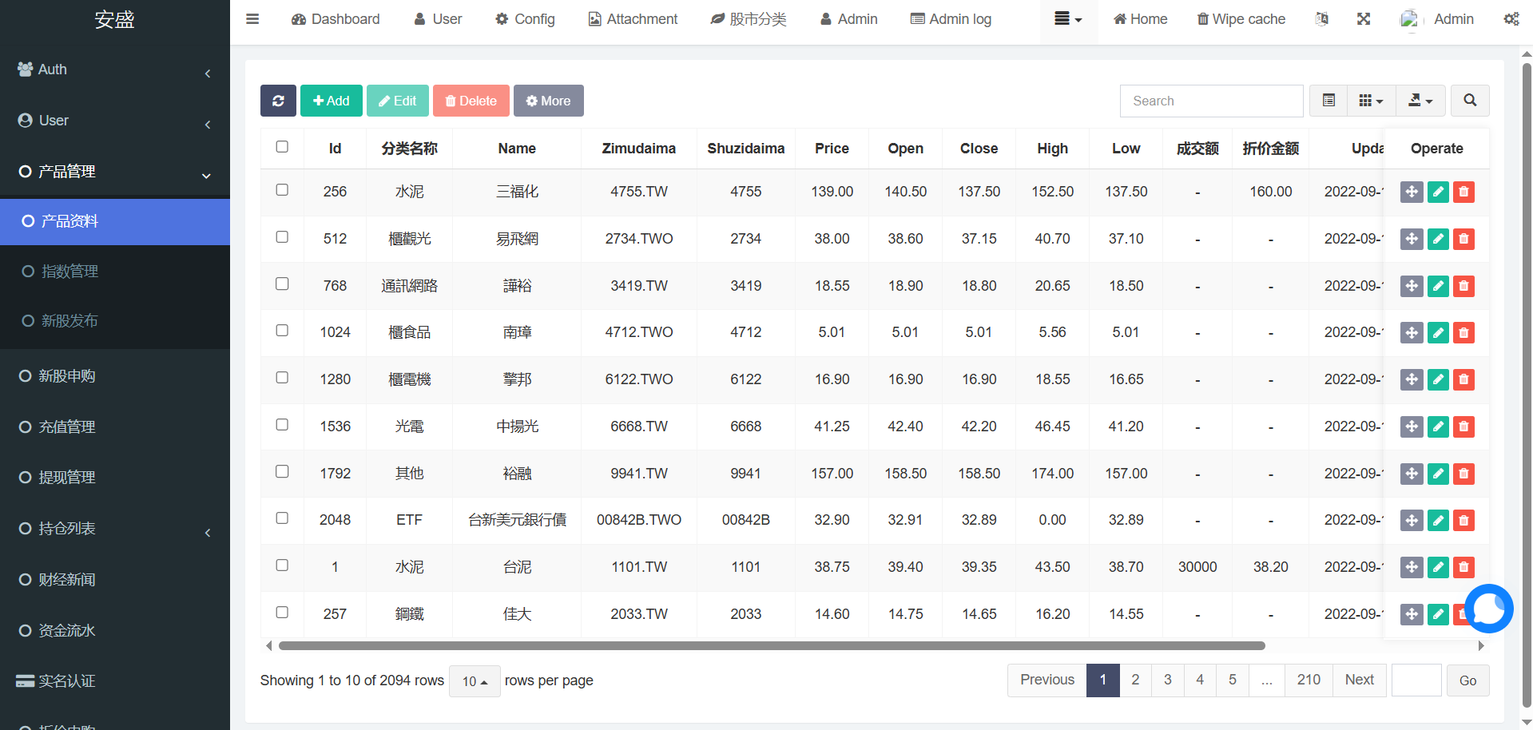Viewport: 1533px width, 730px height.
Task: Click drag handle icon for row 768
Action: point(1412,286)
